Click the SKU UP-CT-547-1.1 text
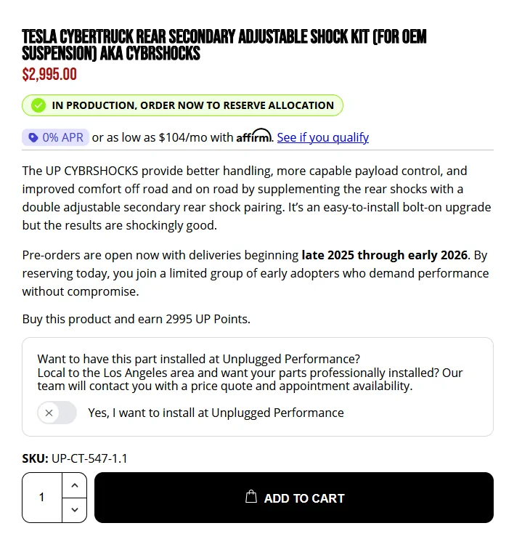Viewport: 530px width, 547px height. click(75, 458)
